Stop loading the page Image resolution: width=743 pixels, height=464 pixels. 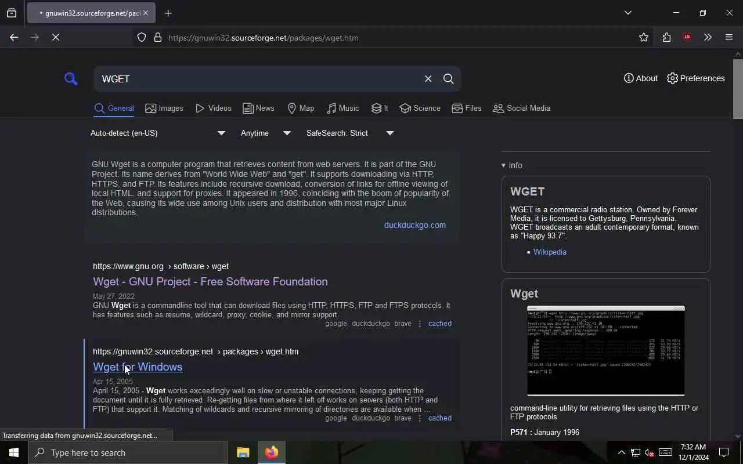click(x=56, y=38)
